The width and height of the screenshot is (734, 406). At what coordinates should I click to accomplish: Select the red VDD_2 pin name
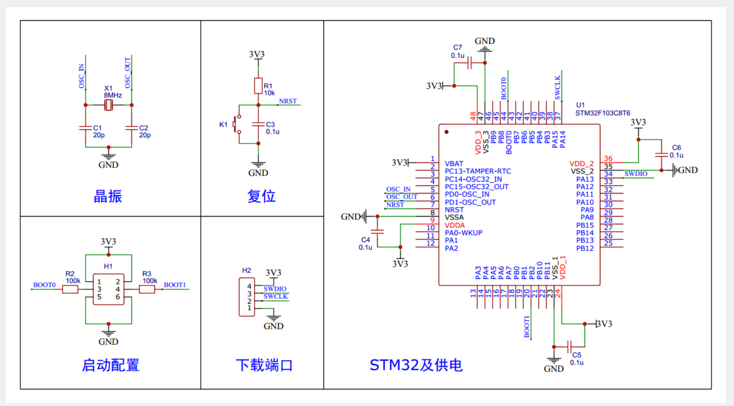point(582,164)
